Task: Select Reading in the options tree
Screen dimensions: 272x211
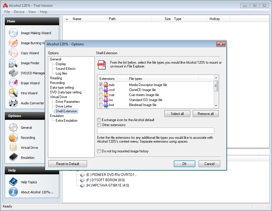Action: pyautogui.click(x=56, y=78)
